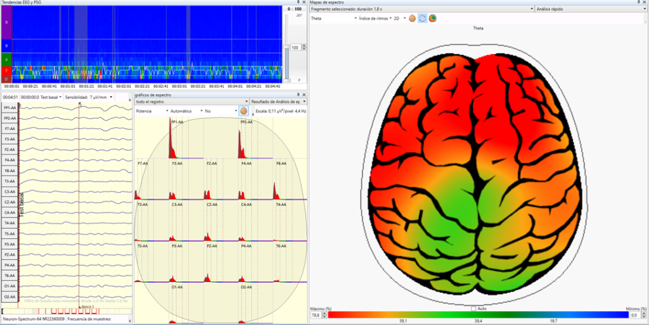Open the 'todo el registro' dropdown
The width and height of the screenshot is (649, 325).
pos(192,101)
